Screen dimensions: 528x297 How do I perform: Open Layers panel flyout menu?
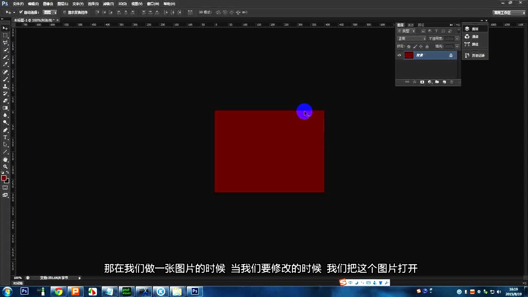[458, 25]
